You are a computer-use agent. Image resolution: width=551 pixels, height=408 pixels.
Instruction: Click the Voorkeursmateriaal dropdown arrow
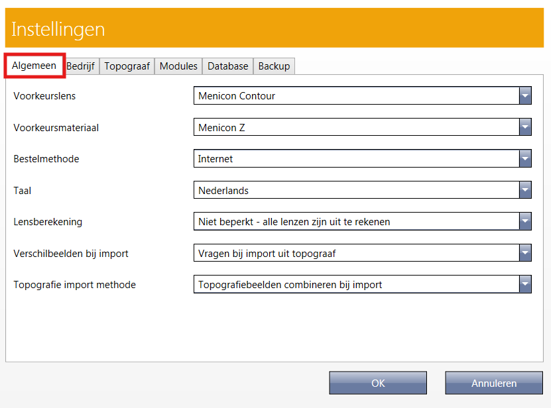[525, 127]
